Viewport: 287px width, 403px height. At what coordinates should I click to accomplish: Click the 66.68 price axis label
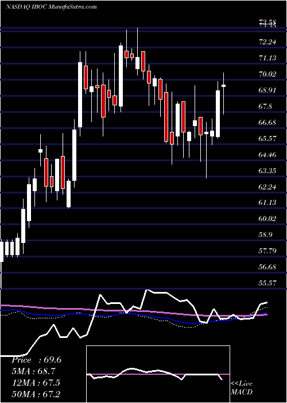(267, 122)
